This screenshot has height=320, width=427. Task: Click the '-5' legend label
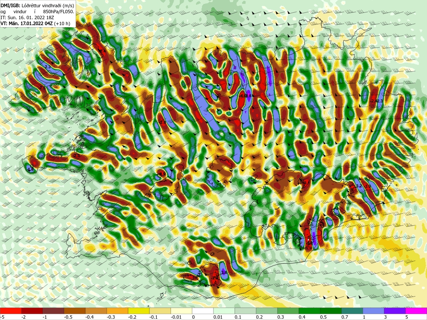coord(2,317)
